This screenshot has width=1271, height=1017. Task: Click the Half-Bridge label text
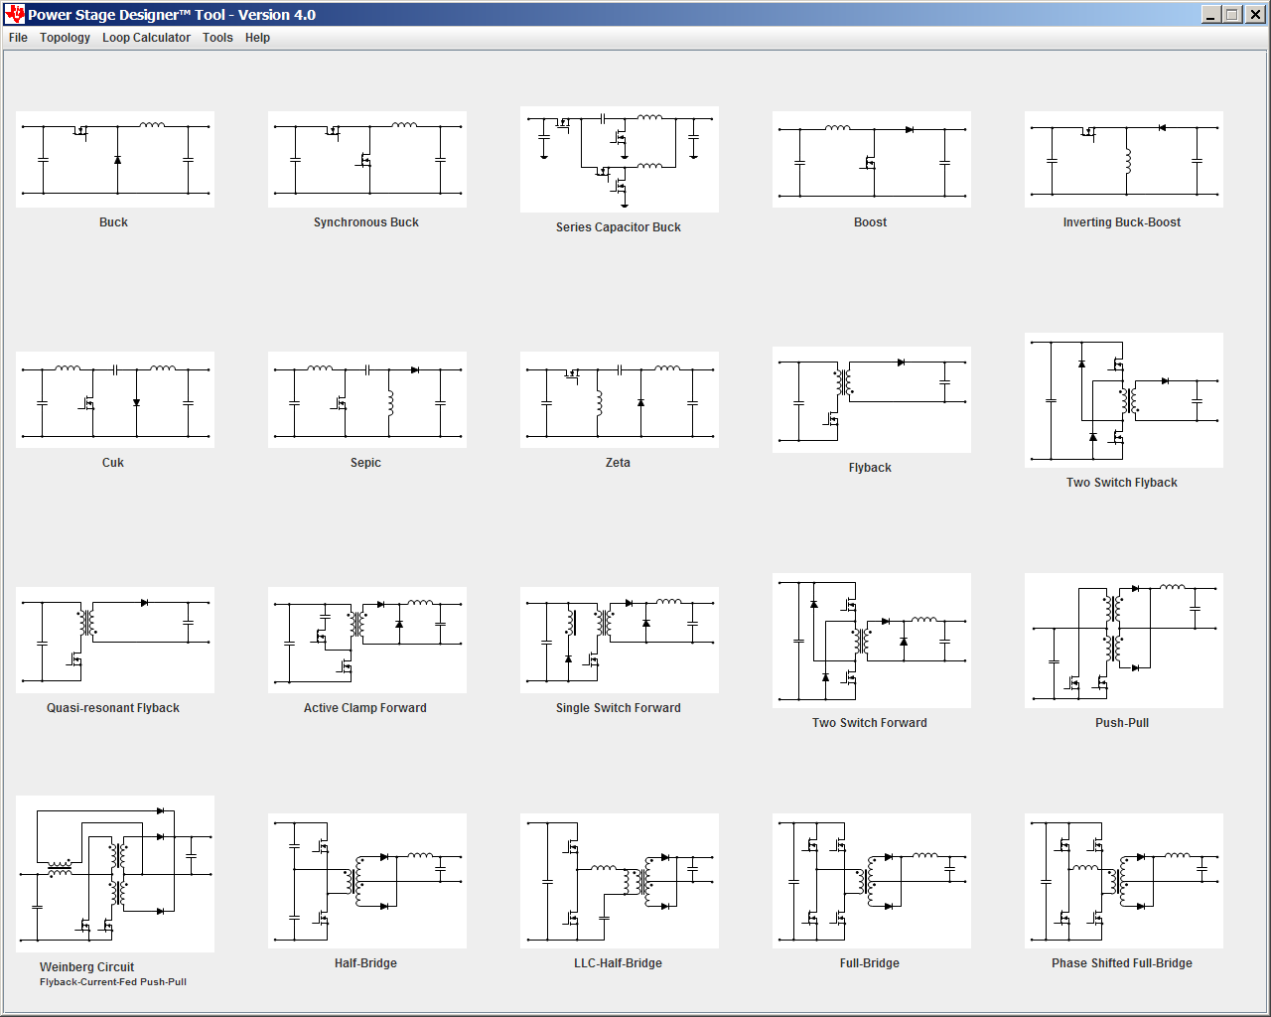pyautogui.click(x=365, y=963)
